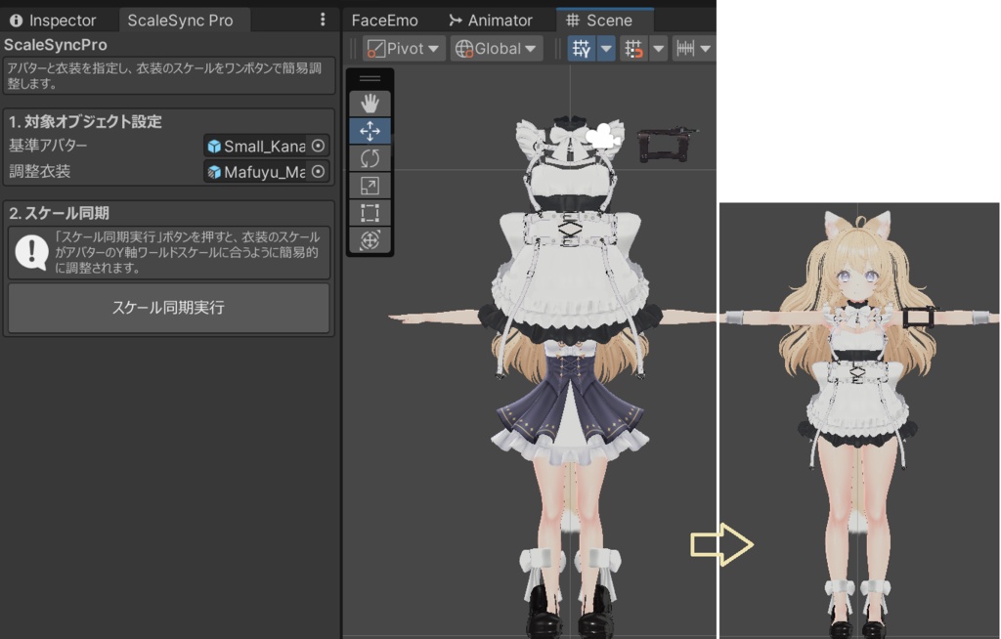Click the Small_Kana prefab cube icon
This screenshot has height=639, width=1001.
coord(214,147)
